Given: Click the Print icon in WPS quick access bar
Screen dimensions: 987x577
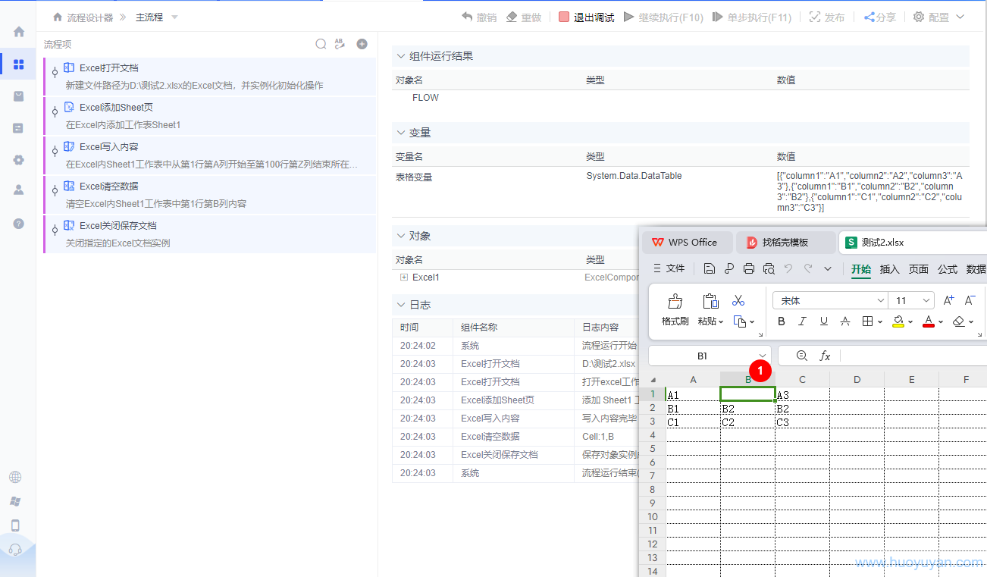Looking at the screenshot, I should pos(749,268).
